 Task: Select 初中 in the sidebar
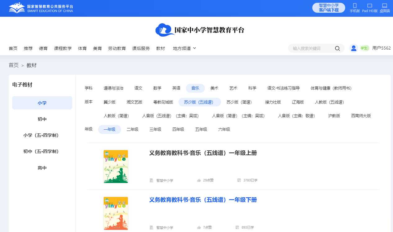pos(42,119)
